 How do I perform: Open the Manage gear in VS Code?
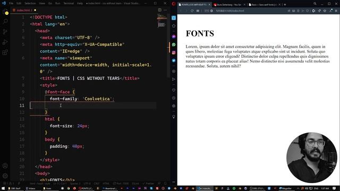(5, 176)
